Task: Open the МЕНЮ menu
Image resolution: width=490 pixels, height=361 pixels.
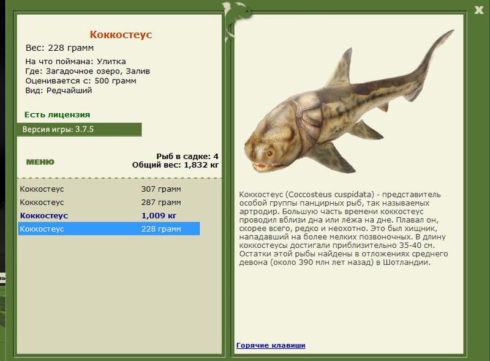Action: pos(40,162)
